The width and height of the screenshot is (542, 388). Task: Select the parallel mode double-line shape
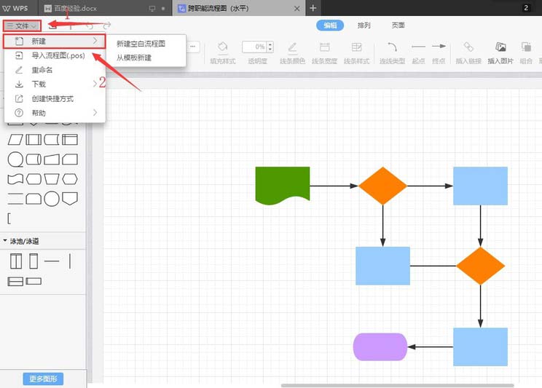click(x=15, y=199)
